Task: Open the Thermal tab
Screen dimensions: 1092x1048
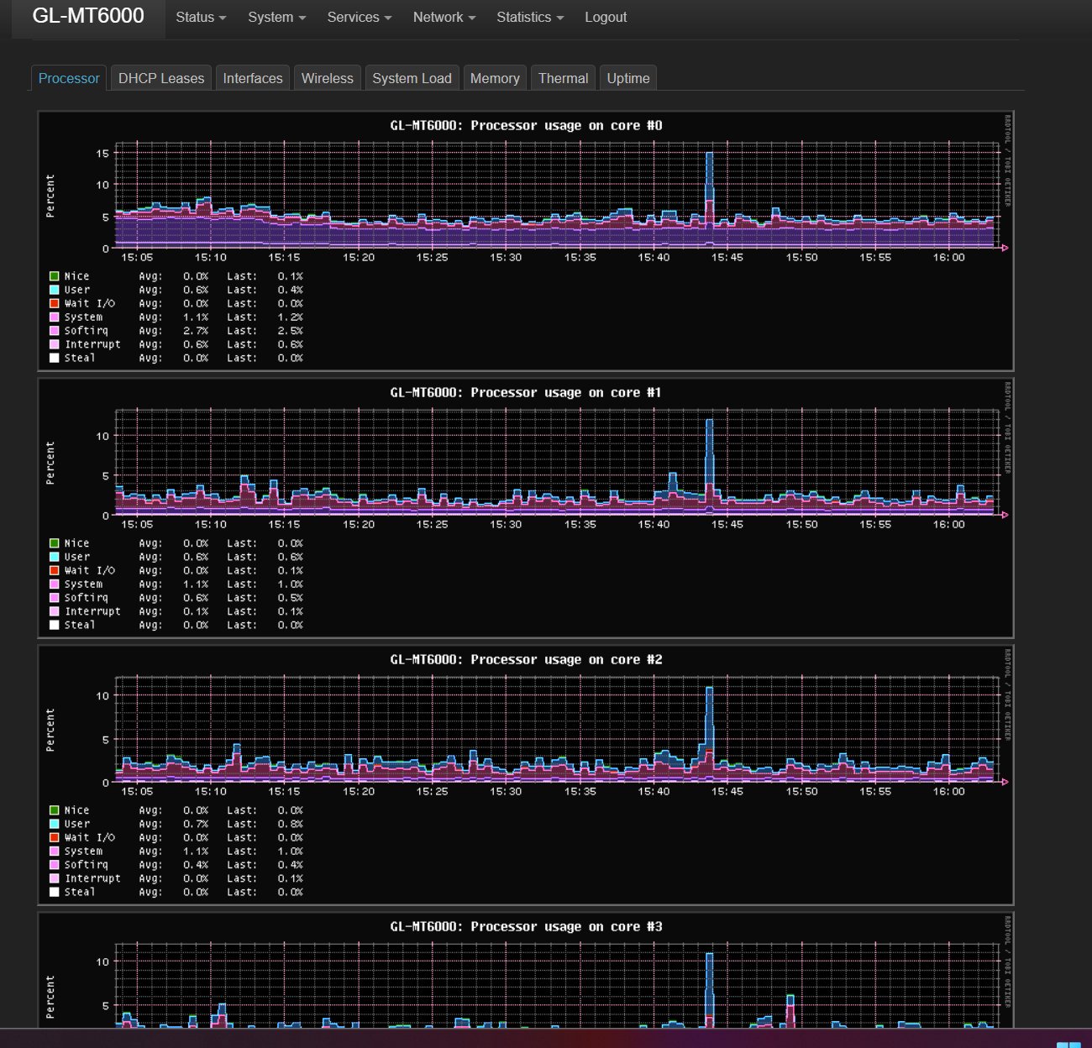Action: click(x=563, y=78)
